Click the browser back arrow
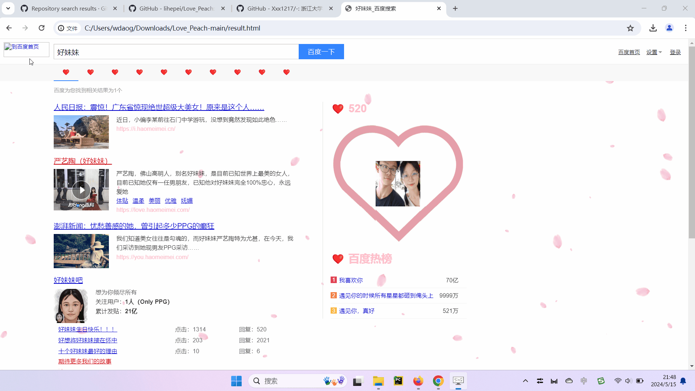Screen dimensions: 695x391 [x=9, y=28]
